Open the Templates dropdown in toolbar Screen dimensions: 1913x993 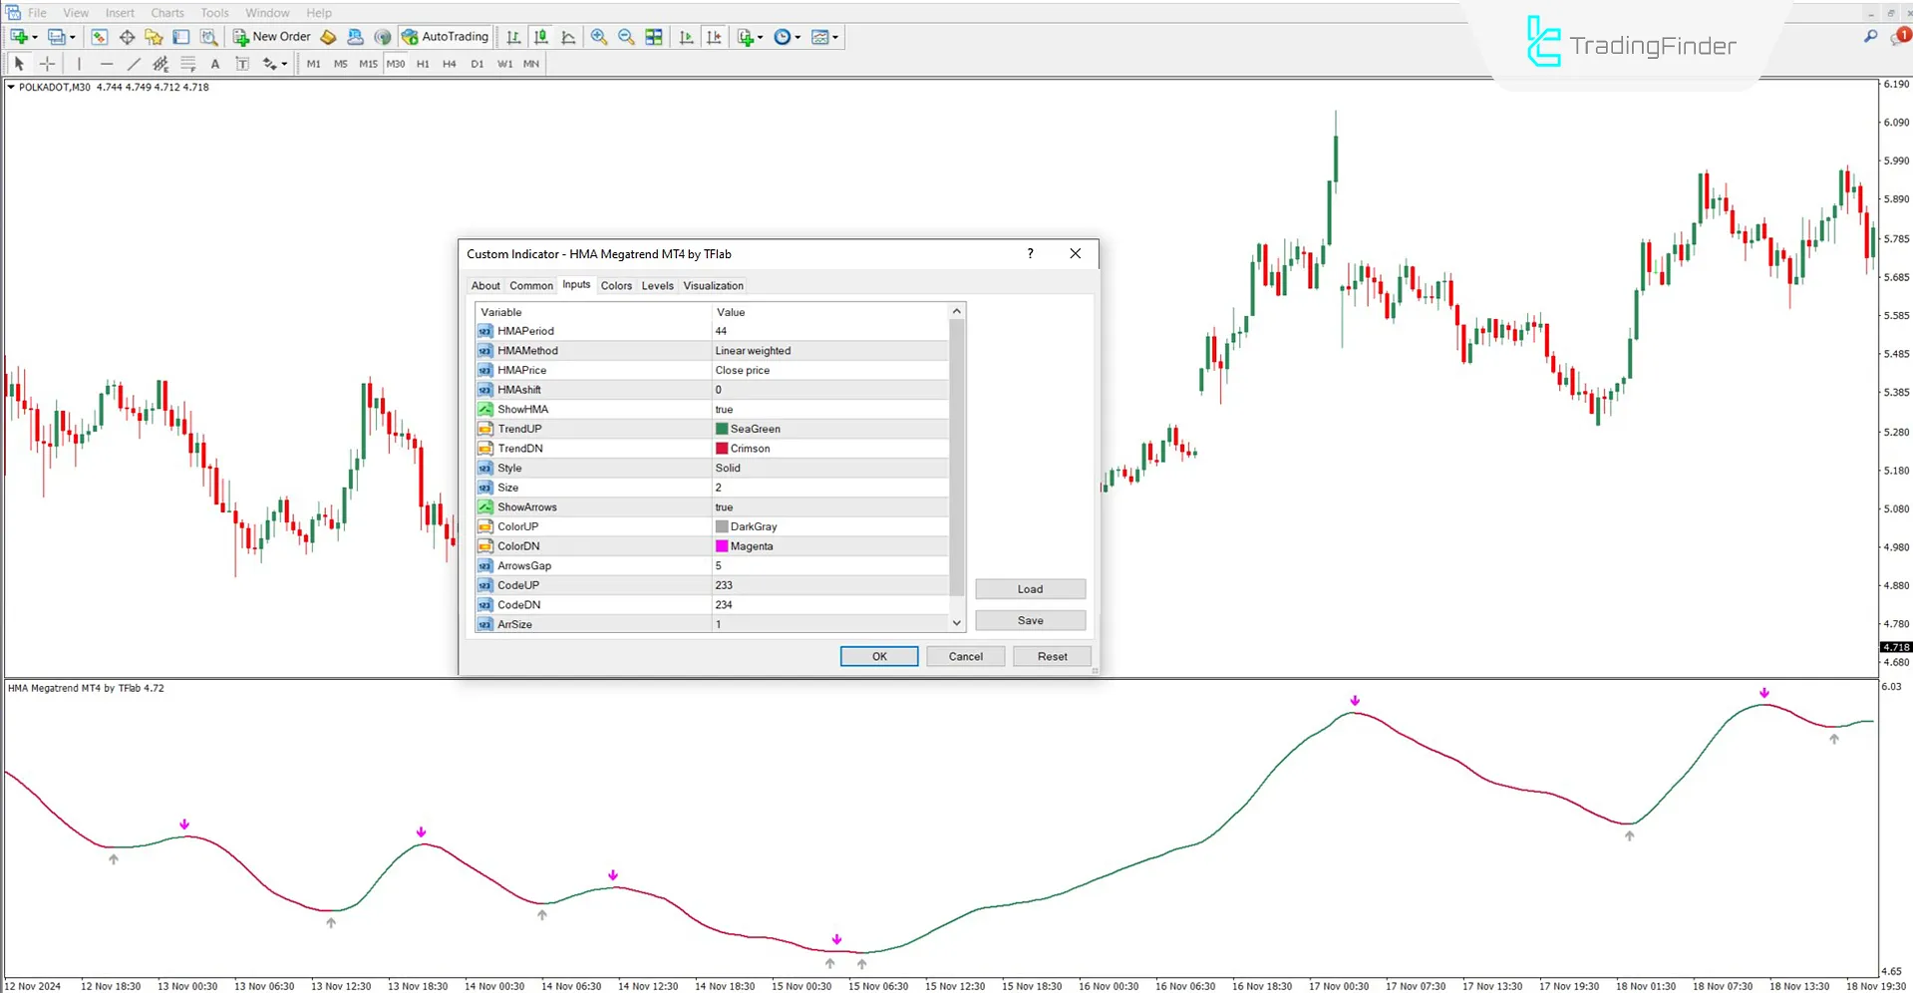824,37
